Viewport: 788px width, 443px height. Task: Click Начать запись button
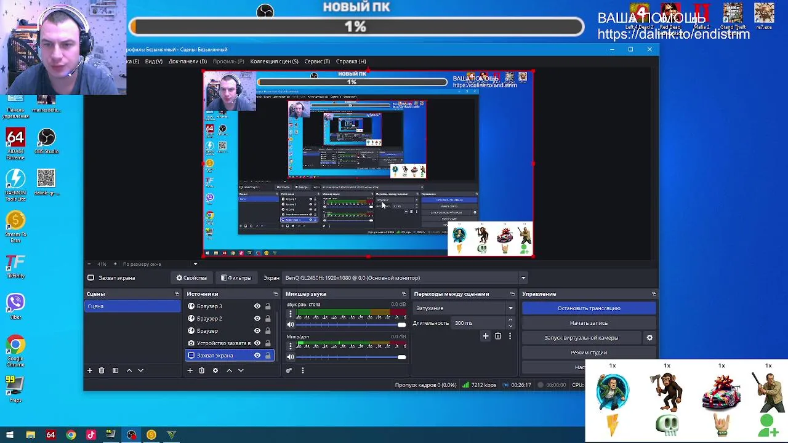click(x=589, y=323)
